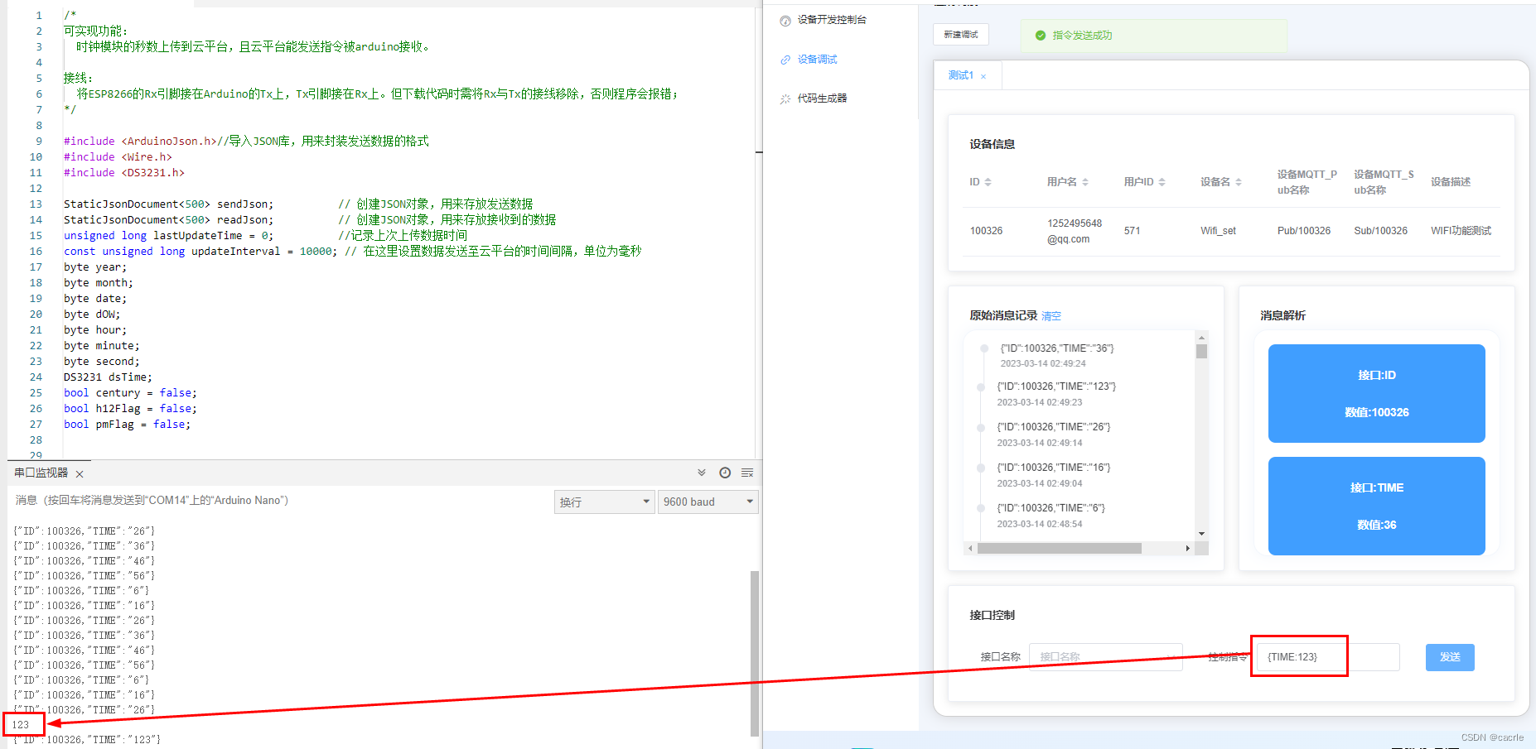Close the 串口监视器 panel tab
This screenshot has width=1536, height=749.
point(80,474)
